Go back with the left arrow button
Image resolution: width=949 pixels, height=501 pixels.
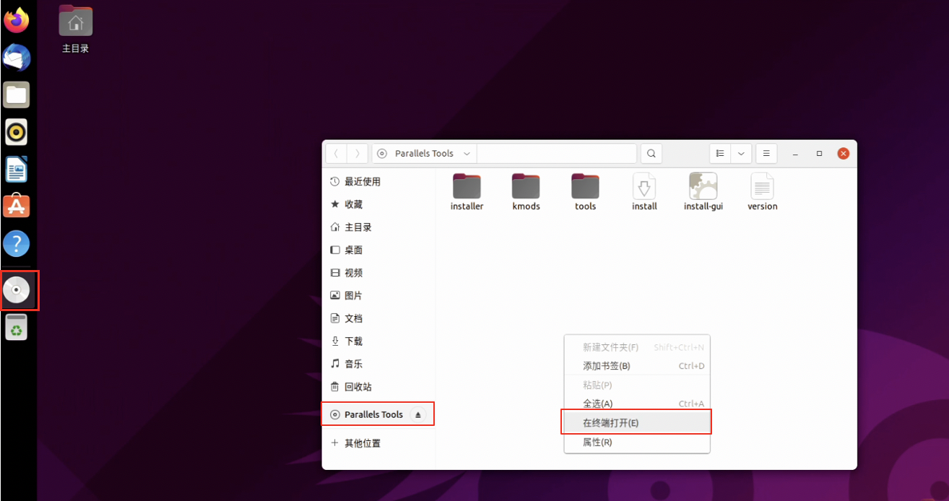(337, 153)
